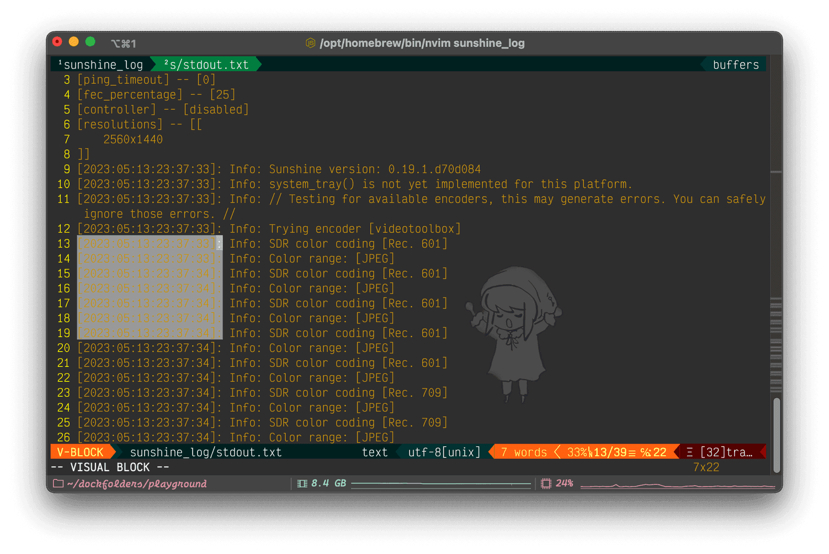Click the nvim icon in the title bar
This screenshot has height=554, width=829.
pyautogui.click(x=311, y=43)
